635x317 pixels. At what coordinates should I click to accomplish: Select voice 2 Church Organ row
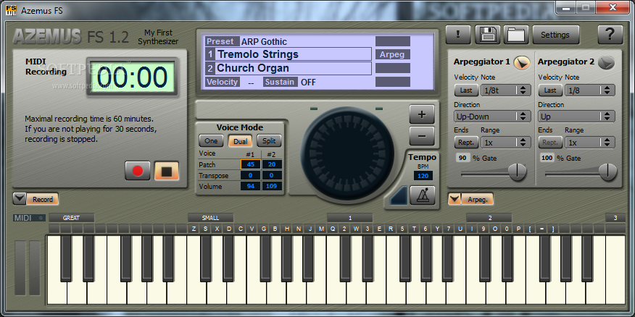[289, 68]
